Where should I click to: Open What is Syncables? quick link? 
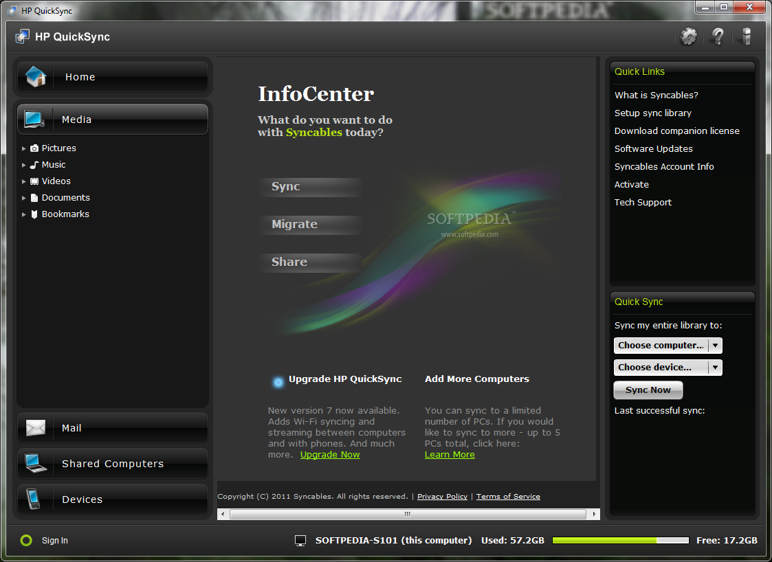click(x=656, y=95)
